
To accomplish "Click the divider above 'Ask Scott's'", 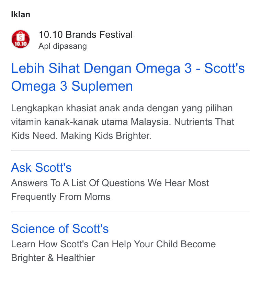I will 130,151.
